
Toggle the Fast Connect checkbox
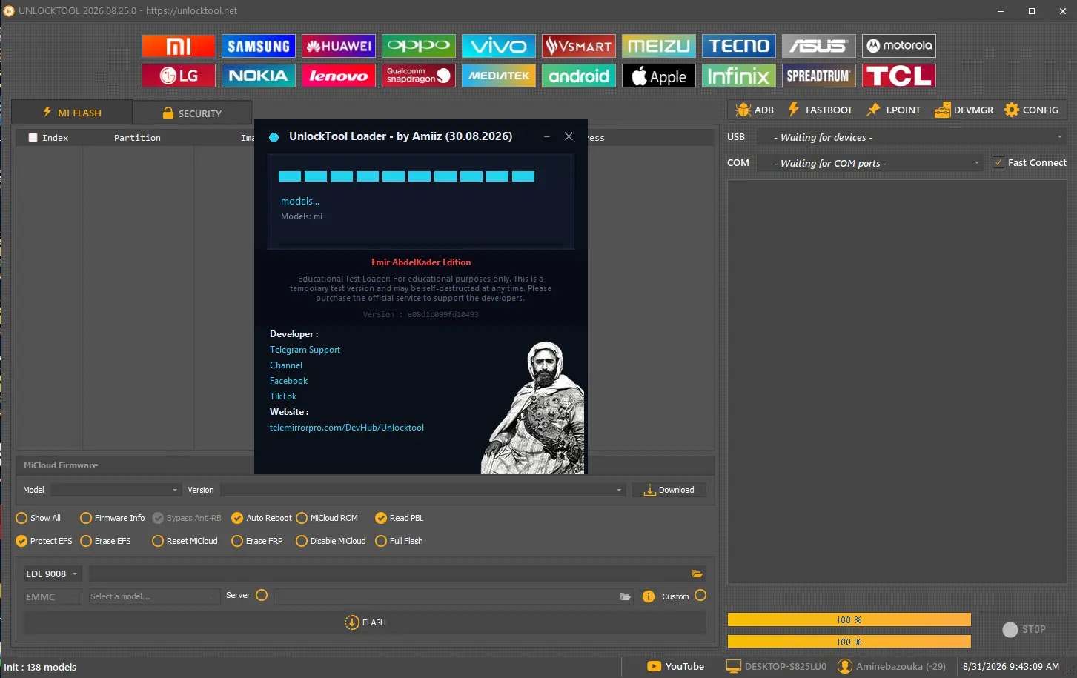pos(998,162)
